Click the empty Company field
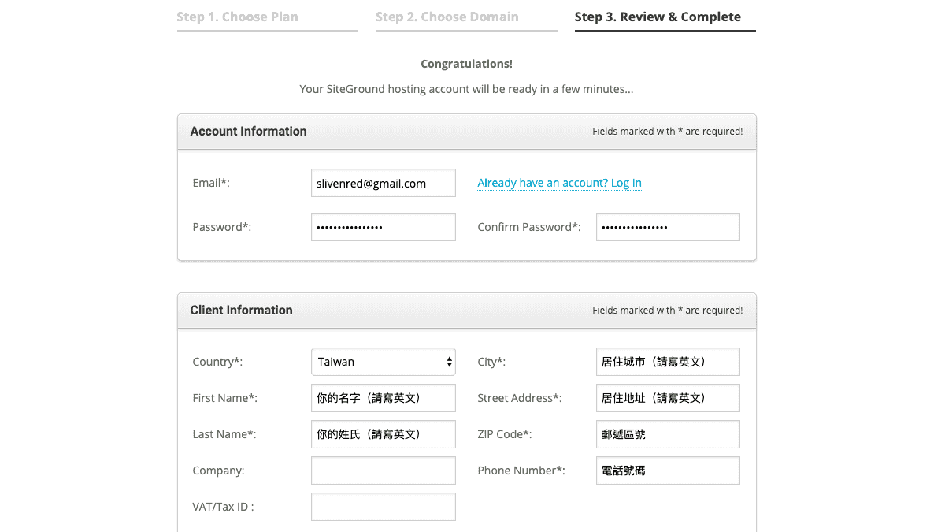The width and height of the screenshot is (945, 532). pyautogui.click(x=383, y=471)
